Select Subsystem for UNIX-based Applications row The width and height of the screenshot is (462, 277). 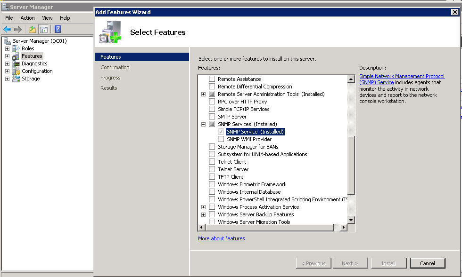tap(262, 154)
